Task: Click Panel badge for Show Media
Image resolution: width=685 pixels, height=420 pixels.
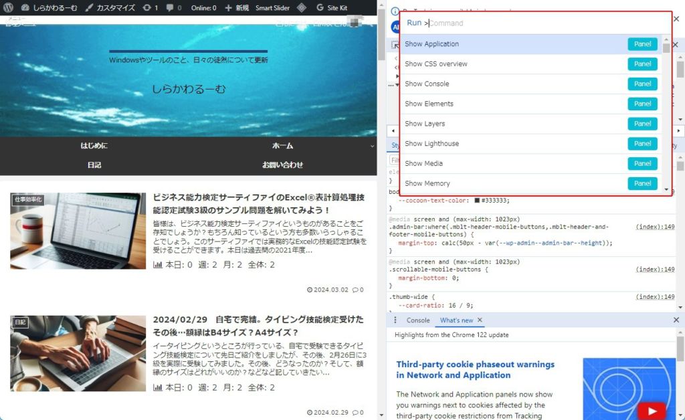Action: click(x=643, y=164)
